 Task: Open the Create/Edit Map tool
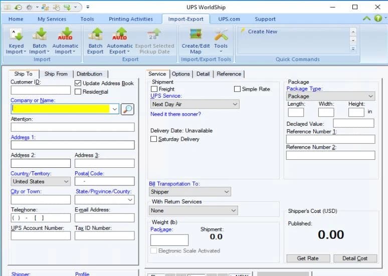click(x=196, y=41)
